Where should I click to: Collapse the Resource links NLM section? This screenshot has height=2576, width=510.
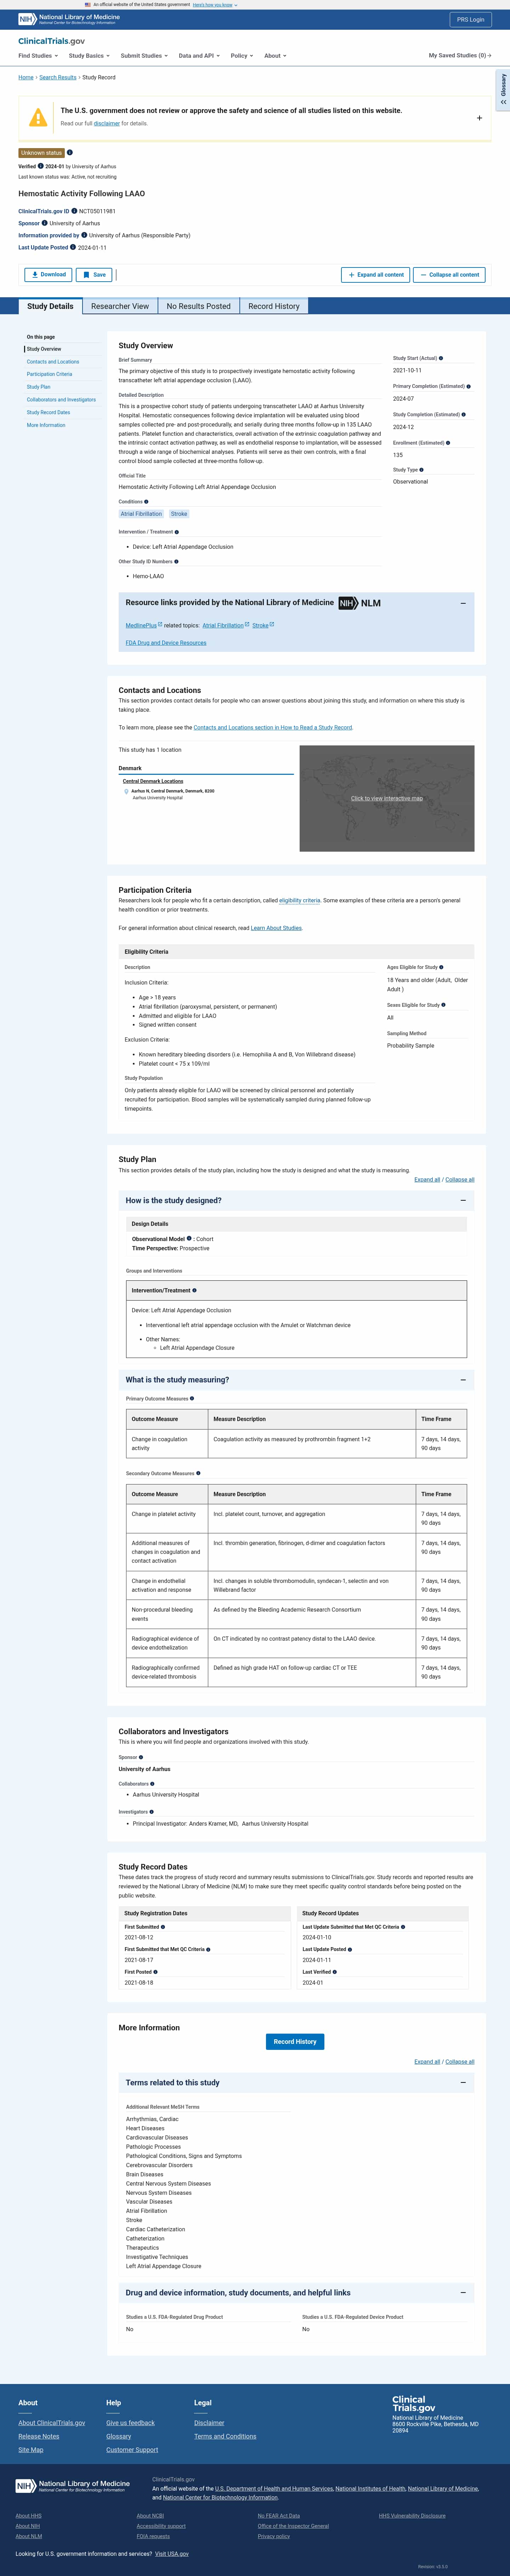(x=462, y=603)
